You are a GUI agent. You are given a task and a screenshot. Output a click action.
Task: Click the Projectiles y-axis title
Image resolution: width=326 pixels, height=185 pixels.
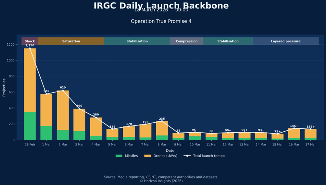click(x=4, y=87)
